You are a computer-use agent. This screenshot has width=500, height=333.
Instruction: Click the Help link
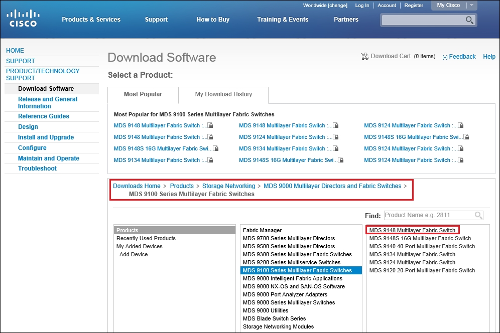489,57
